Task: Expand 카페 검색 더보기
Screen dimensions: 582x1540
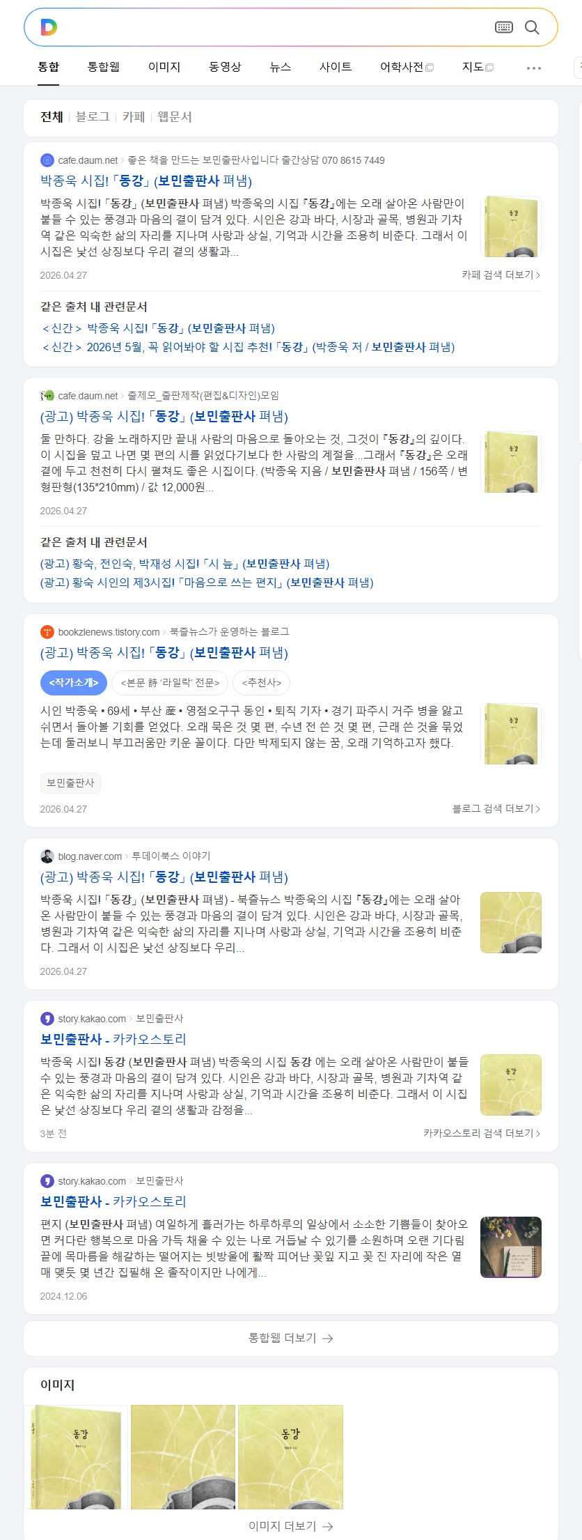Action: (x=501, y=275)
